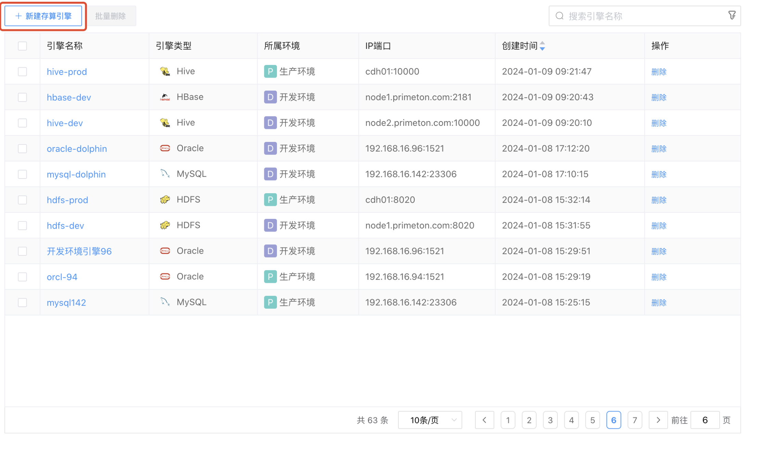Viewport: 764px width, 450px height.
Task: Delete the hbase-dev engine via 删除
Action: click(659, 97)
